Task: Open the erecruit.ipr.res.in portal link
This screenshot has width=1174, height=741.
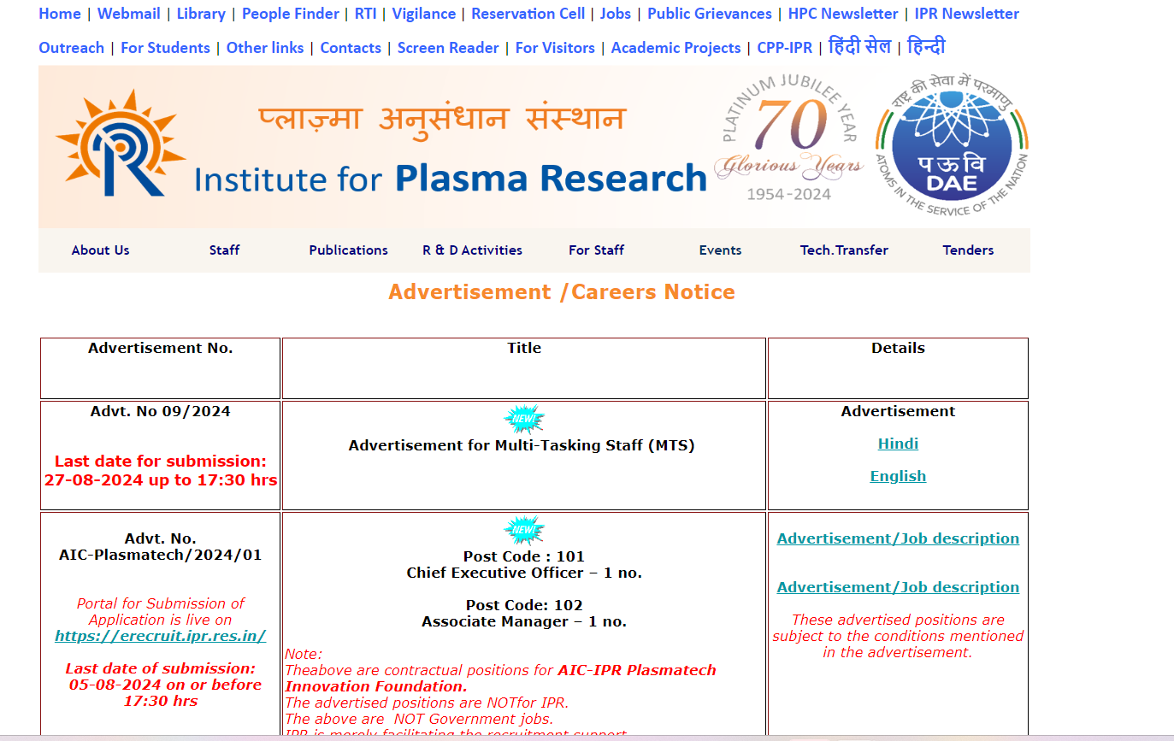Action: (161, 636)
